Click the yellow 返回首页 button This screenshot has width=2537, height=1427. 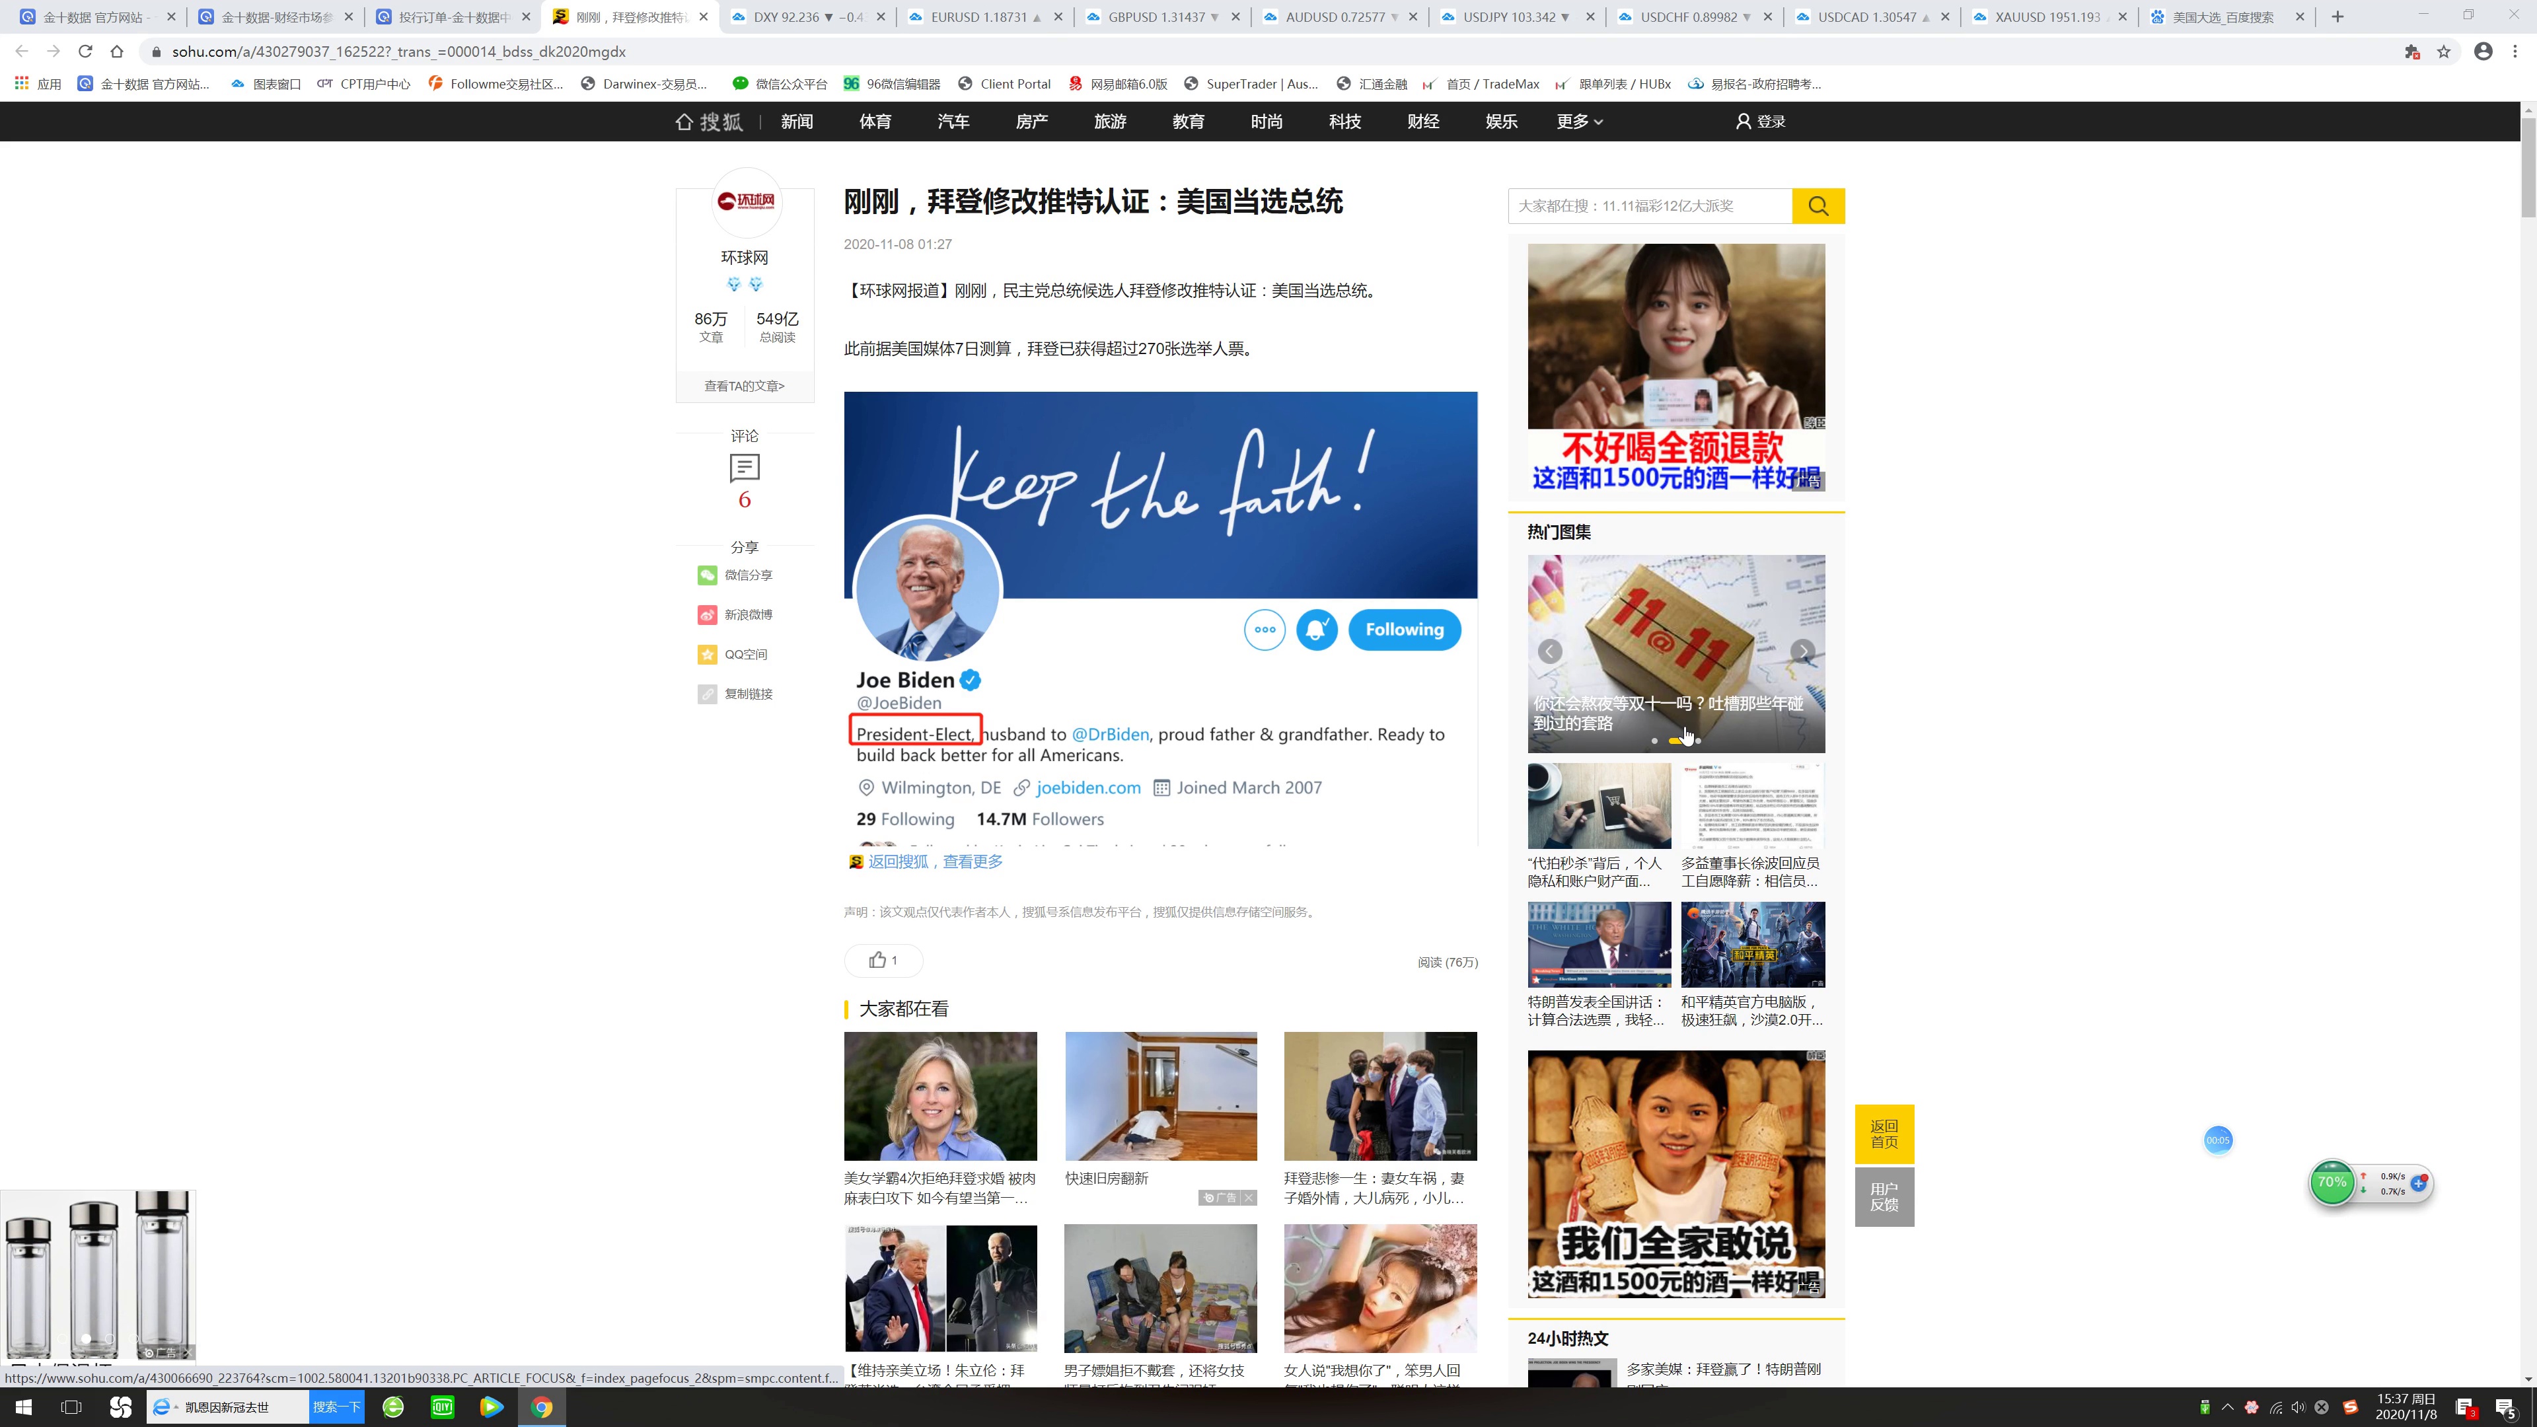1883,1134
